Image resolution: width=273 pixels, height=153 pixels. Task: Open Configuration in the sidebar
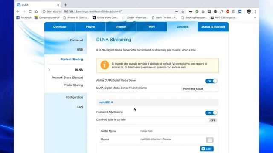click(x=74, y=97)
